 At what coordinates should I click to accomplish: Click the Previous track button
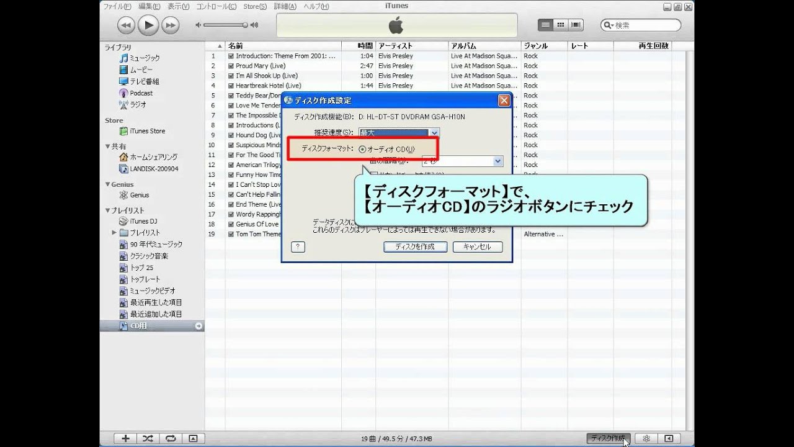click(x=126, y=25)
